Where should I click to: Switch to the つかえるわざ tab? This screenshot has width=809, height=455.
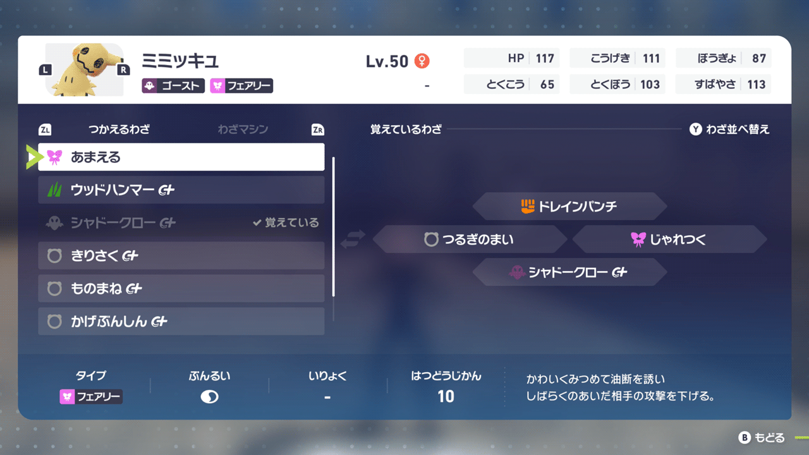119,130
